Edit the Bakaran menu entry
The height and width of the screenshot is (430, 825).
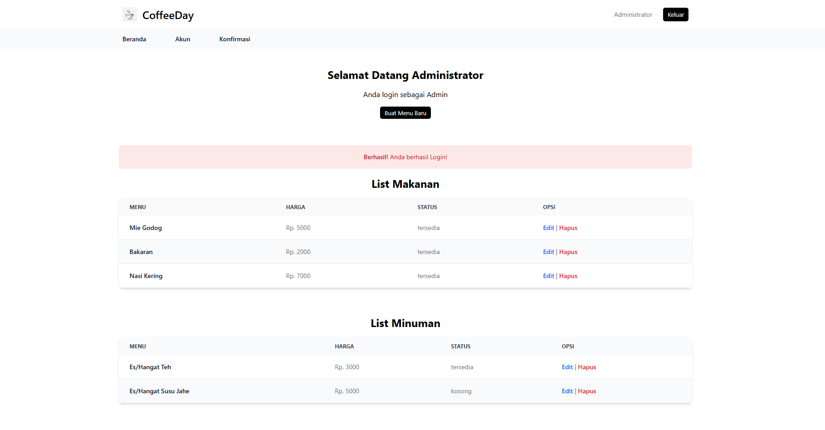pos(548,252)
